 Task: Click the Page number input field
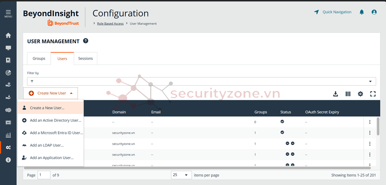(44, 175)
